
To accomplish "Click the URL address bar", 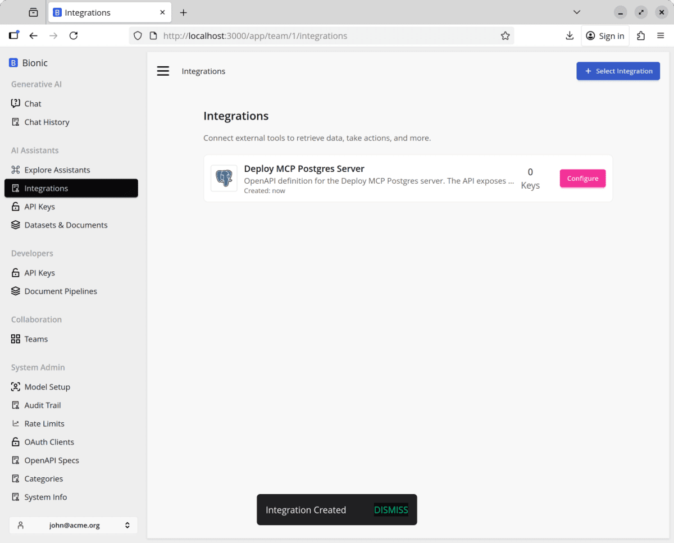I will [326, 36].
